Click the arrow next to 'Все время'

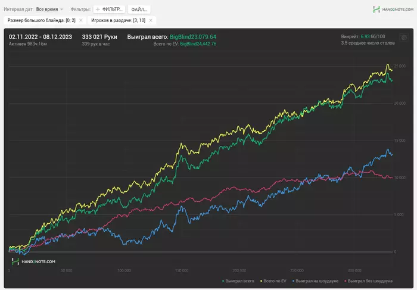61,10
